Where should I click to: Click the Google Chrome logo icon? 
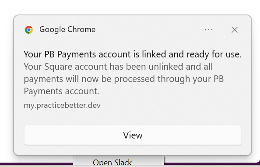pos(29,30)
